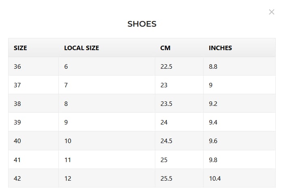This screenshot has width=281, height=194.
Task: Click the 24.5 cm value
Action: 166,141
